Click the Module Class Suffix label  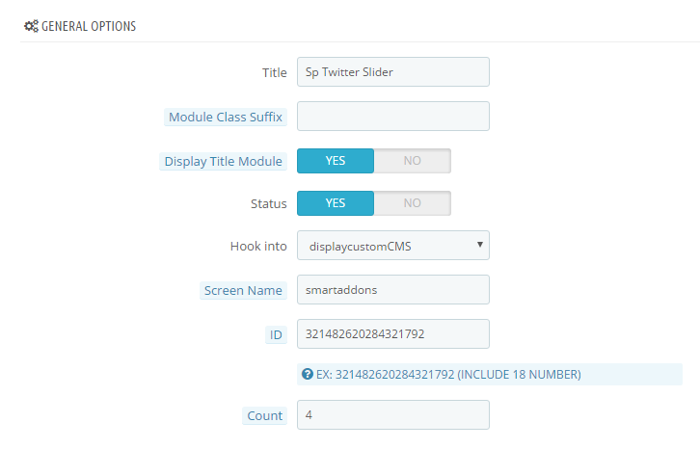tap(226, 117)
